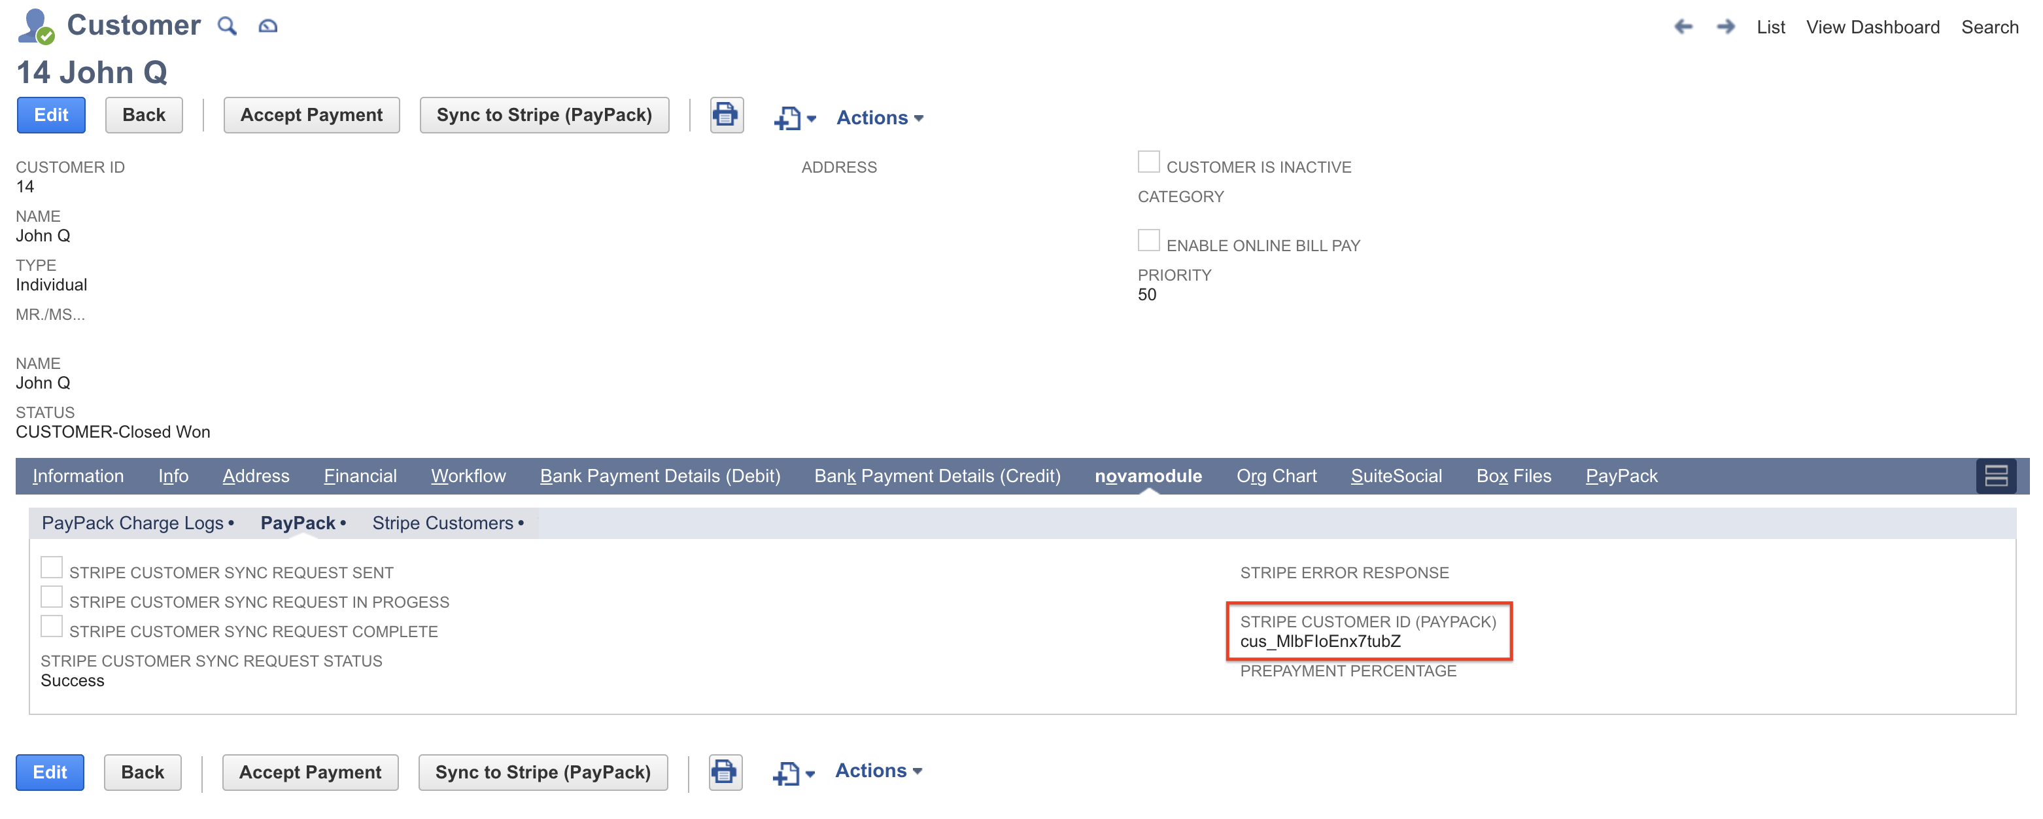Expand the top Actions dropdown

pyautogui.click(x=880, y=118)
